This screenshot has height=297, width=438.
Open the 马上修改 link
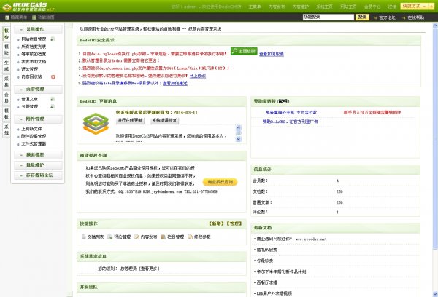tap(198, 76)
